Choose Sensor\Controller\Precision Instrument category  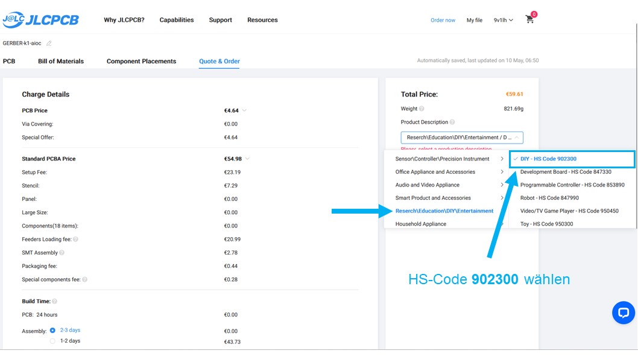[443, 159]
